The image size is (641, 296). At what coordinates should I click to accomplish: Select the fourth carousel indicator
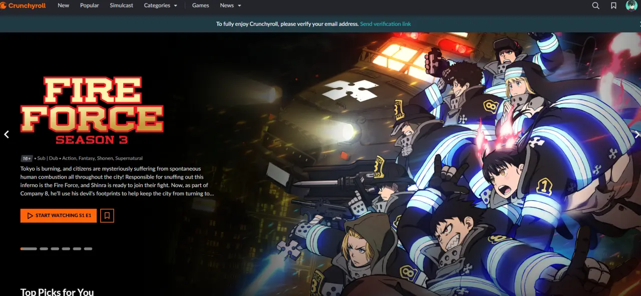pos(66,249)
